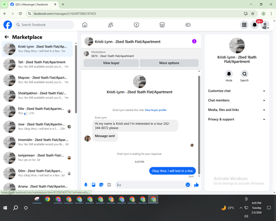This screenshot has height=221, width=276.
Task: Click the large profile picture in right panel
Action: pos(237,45)
